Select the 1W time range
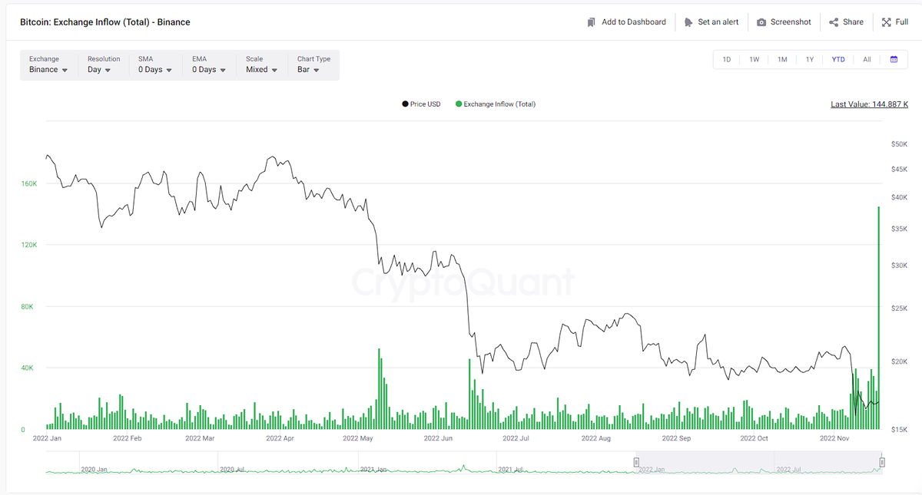 click(x=755, y=59)
